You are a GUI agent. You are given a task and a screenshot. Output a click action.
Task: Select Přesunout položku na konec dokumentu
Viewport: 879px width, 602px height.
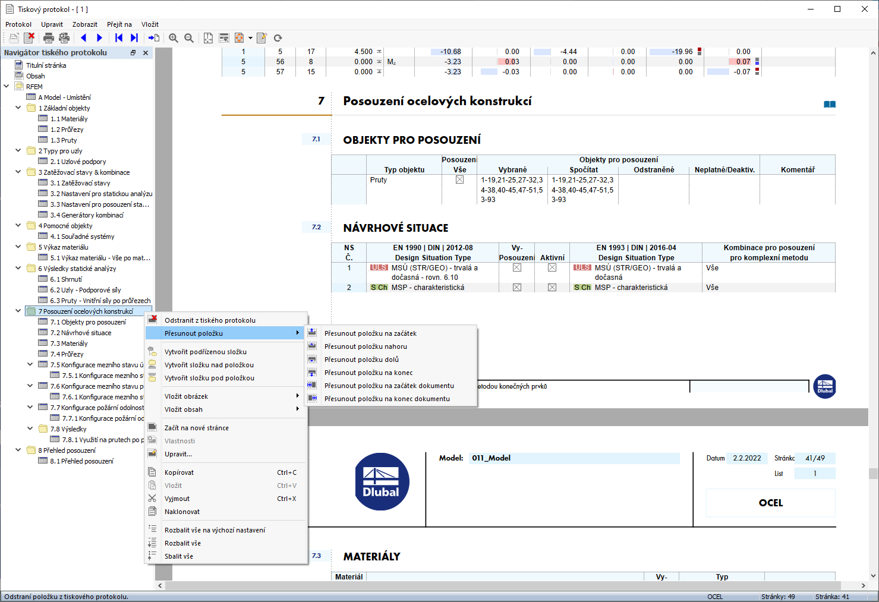tap(390, 399)
